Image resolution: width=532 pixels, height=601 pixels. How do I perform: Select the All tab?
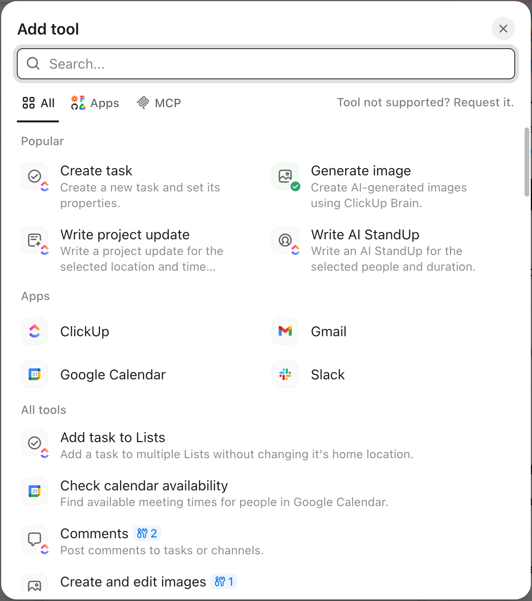click(38, 103)
